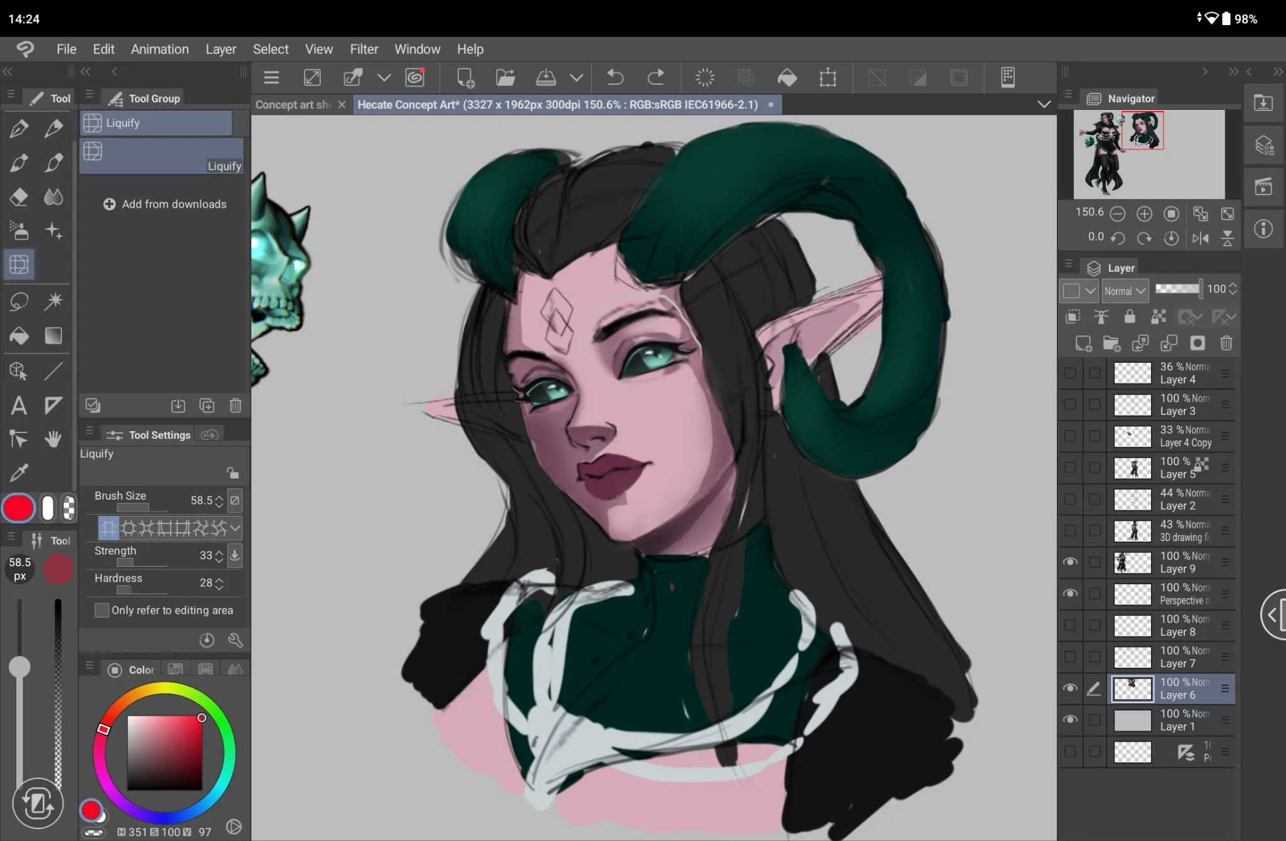Reset Tool Settings to initial values icon

pos(207,640)
